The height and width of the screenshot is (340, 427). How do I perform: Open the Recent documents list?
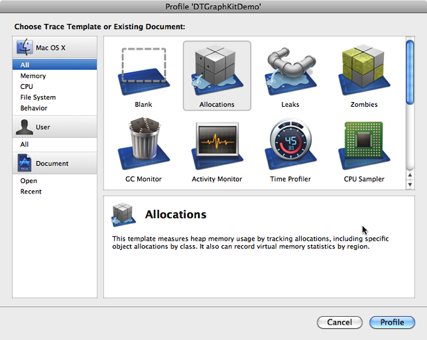tap(30, 192)
